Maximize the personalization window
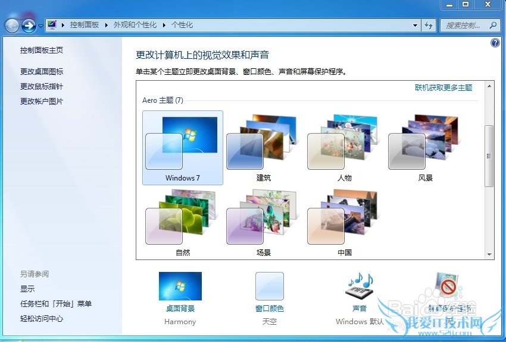The height and width of the screenshot is (342, 506). [x=466, y=5]
